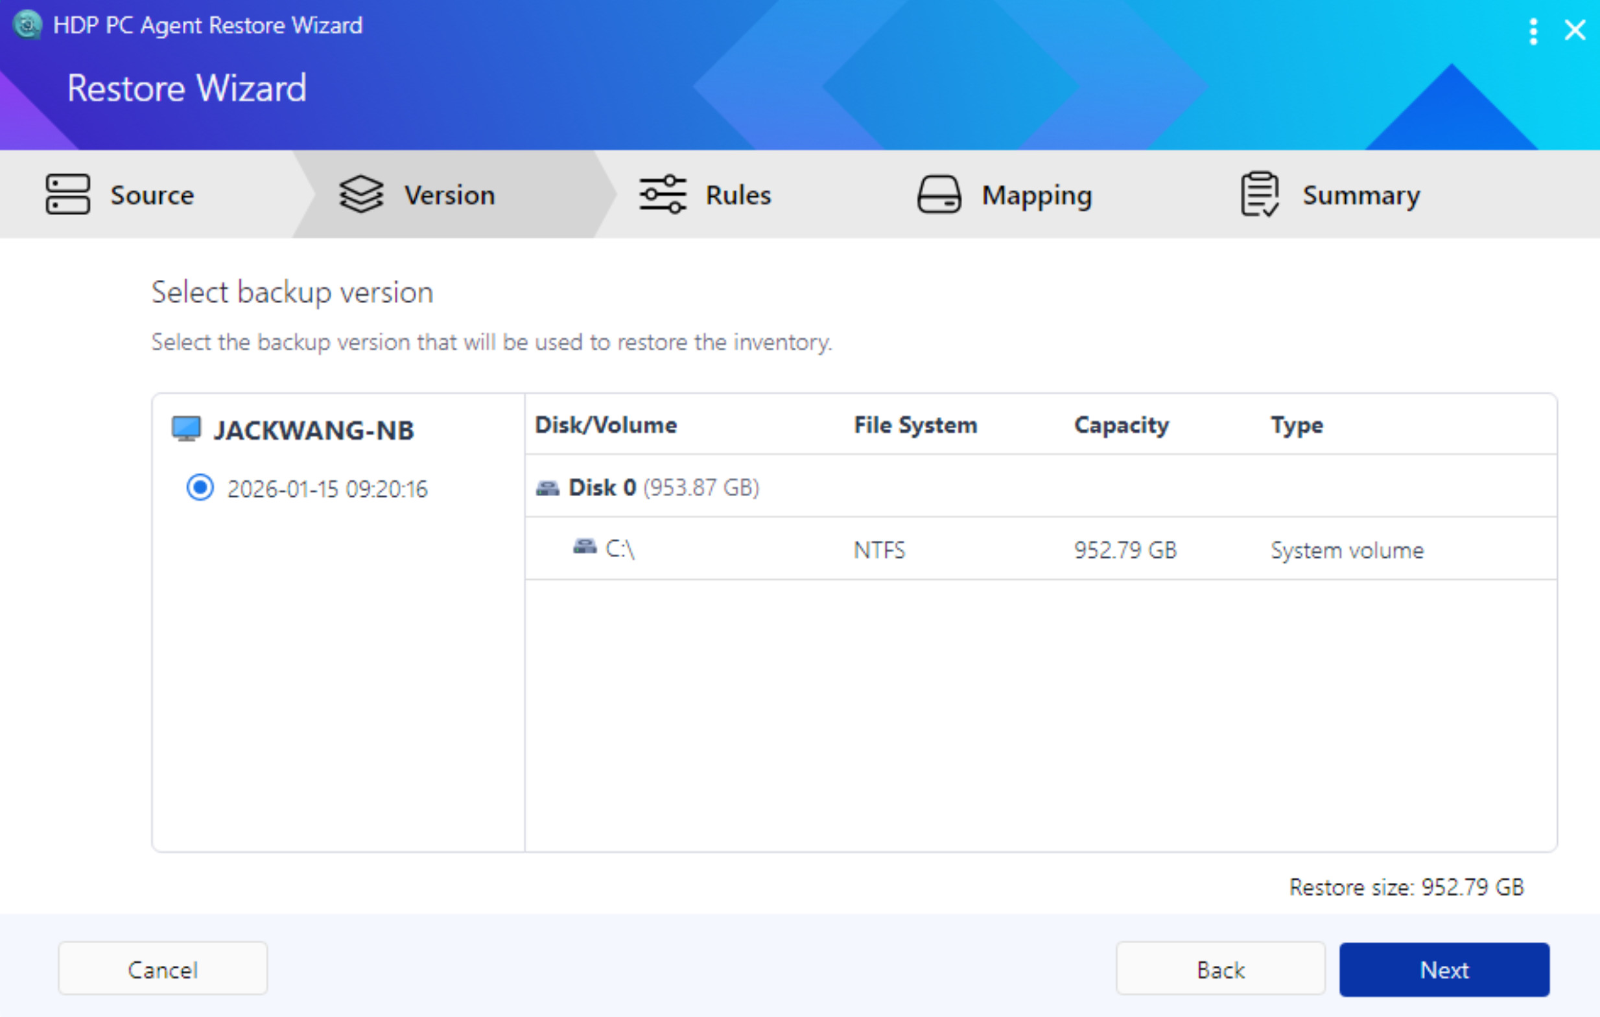Click the JACKWANG-NB computer monitor icon
Image resolution: width=1600 pixels, height=1017 pixels.
pos(186,429)
